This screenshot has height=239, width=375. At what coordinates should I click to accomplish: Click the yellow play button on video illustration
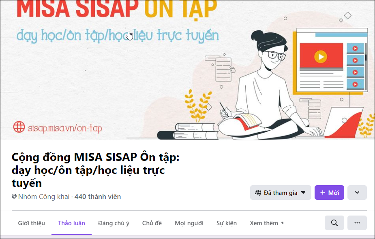pyautogui.click(x=320, y=57)
